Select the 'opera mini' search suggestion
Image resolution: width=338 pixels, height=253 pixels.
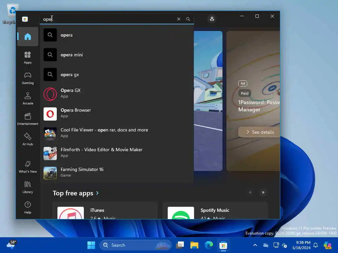coord(117,55)
